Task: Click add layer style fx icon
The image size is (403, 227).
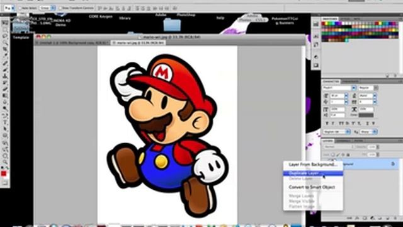Action: 357,218
